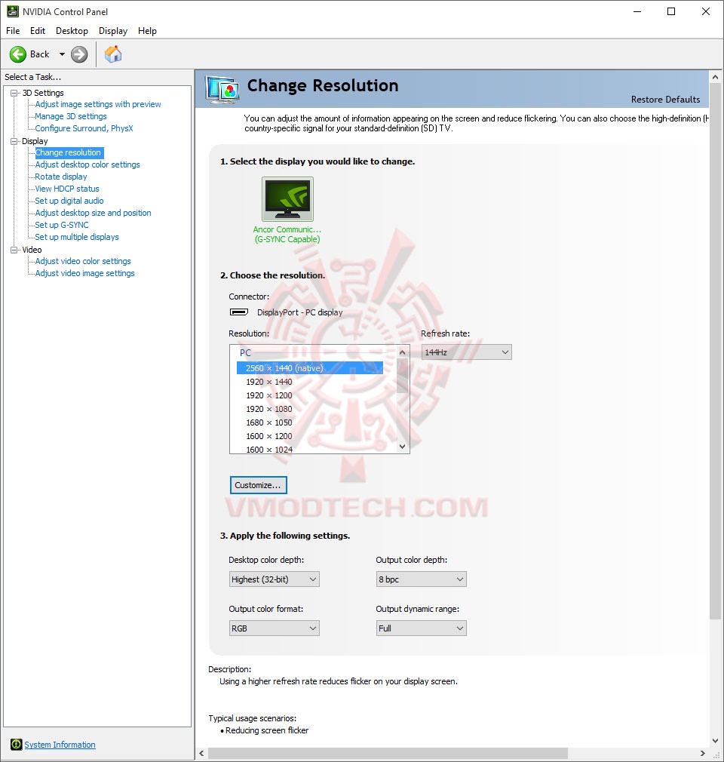Screen dimensions: 724x762
Task: Open Set up digital audio
Action: click(69, 201)
